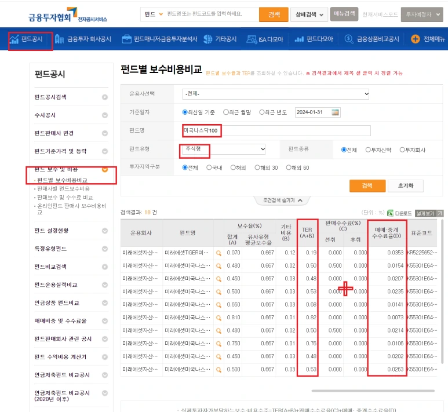The height and width of the screenshot is (412, 448).
Task: Expand 펀드 수익비용 계산기 chevron icon
Action: (105, 357)
